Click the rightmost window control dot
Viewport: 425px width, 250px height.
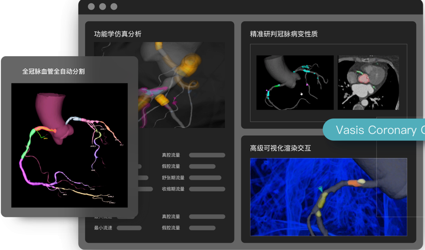pyautogui.click(x=114, y=7)
